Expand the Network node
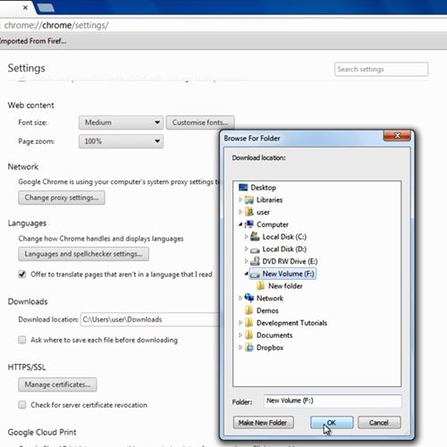447x447 pixels. [x=240, y=298]
